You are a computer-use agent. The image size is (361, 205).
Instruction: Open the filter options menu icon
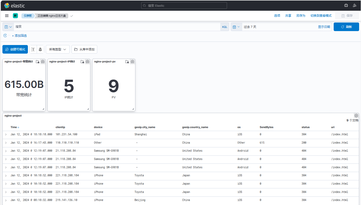coord(5,36)
